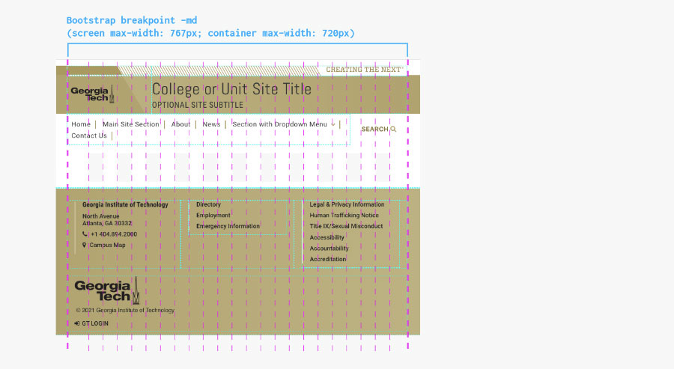Expand the Section with Dropdown Menu chevron
674x369 pixels.
pyautogui.click(x=333, y=124)
